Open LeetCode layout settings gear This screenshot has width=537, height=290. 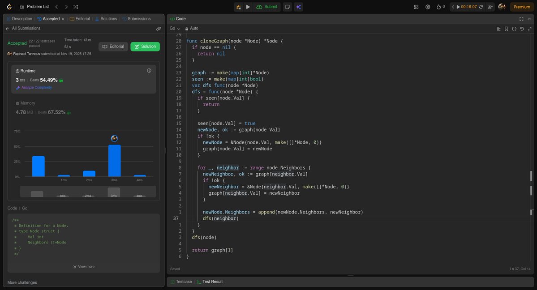[x=427, y=7]
